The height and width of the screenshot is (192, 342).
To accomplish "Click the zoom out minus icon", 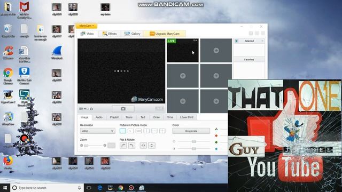I will tap(82, 146).
